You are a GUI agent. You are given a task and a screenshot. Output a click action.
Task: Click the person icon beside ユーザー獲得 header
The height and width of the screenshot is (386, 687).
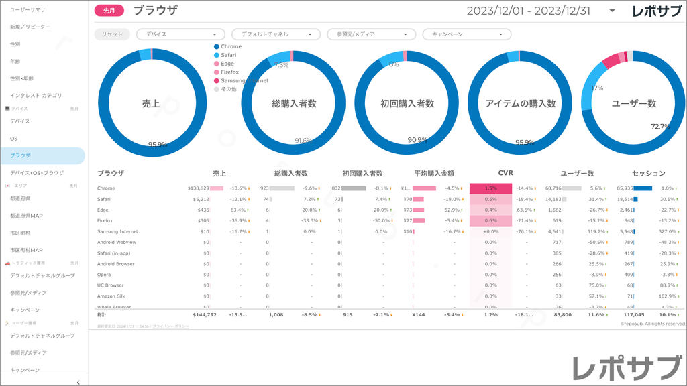click(x=7, y=323)
